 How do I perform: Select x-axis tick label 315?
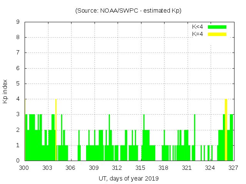[140, 168]
